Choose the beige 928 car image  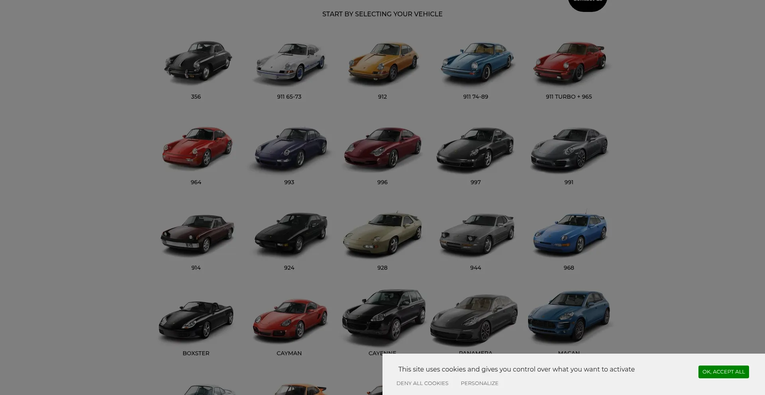(x=383, y=233)
